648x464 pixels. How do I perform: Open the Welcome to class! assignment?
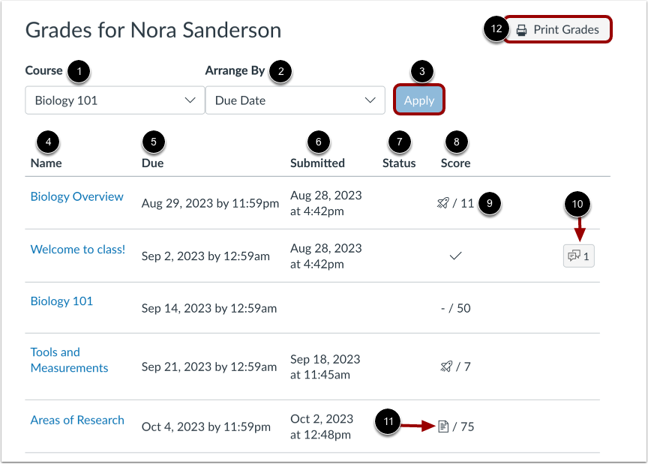(78, 249)
